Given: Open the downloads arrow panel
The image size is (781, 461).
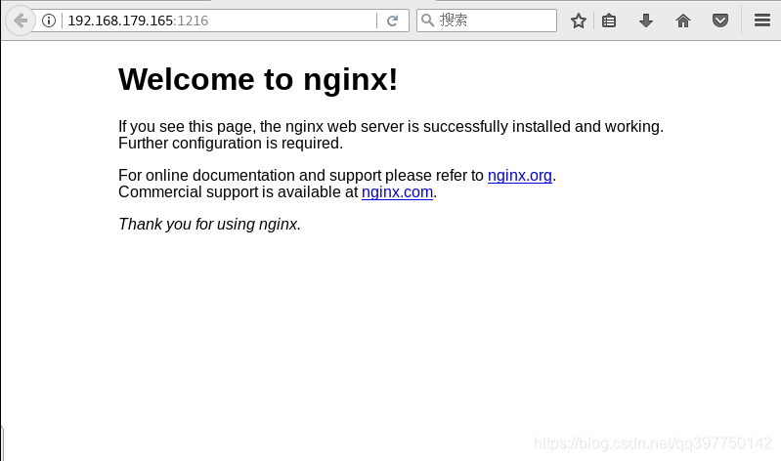Looking at the screenshot, I should click(x=646, y=21).
